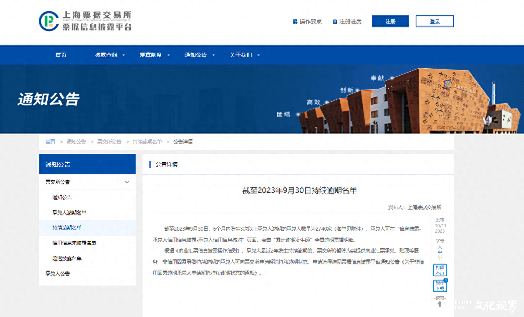Open the 操作要点 link
Screen dimensions: 524x317
(x=311, y=22)
